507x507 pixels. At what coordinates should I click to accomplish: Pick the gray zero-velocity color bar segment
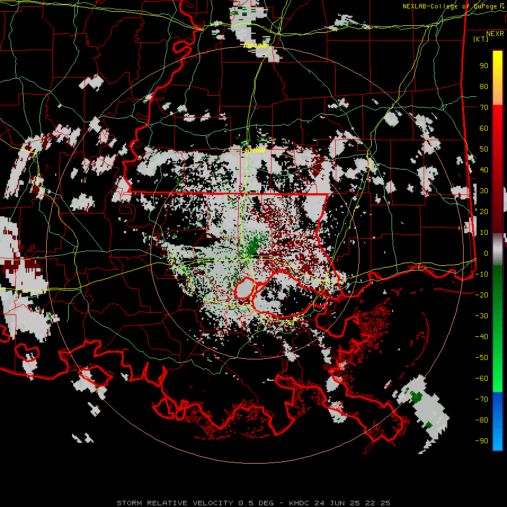click(x=497, y=250)
